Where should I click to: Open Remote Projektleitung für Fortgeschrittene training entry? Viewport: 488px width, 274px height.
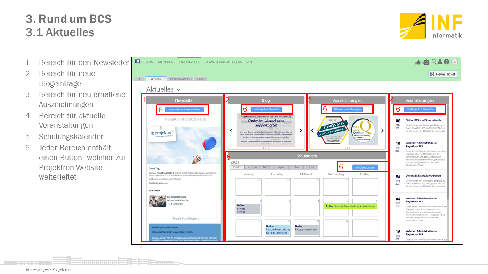pyautogui.click(x=278, y=229)
